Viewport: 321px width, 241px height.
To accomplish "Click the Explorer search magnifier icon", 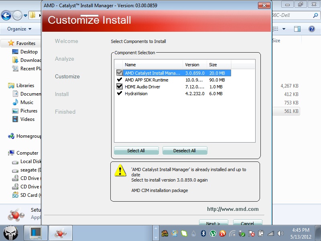I will tap(315, 15).
